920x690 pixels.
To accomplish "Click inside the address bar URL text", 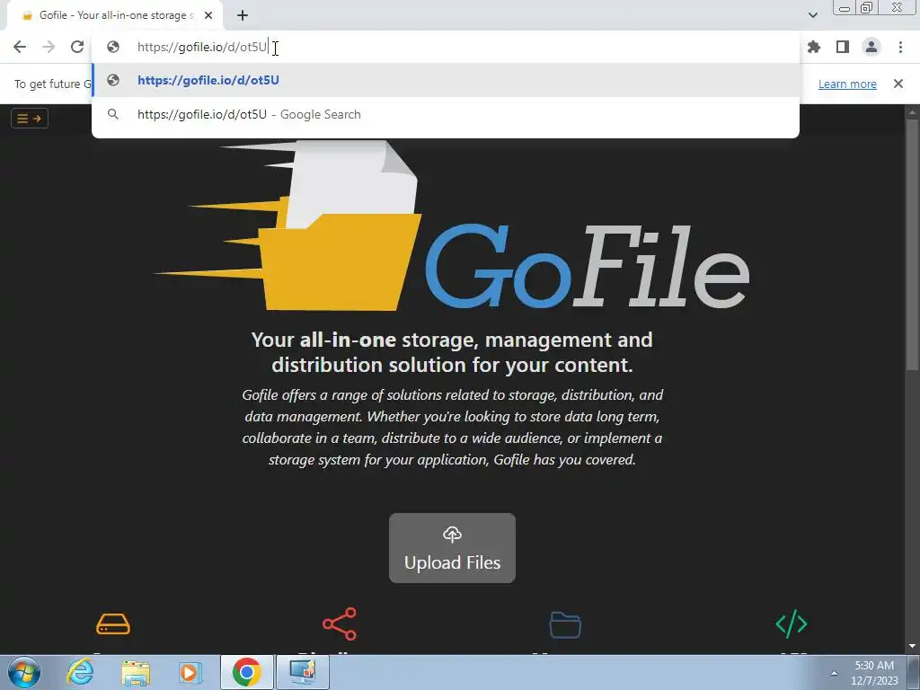I will [x=202, y=47].
